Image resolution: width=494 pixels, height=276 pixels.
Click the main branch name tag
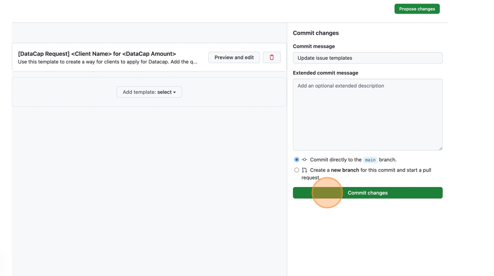[370, 160]
